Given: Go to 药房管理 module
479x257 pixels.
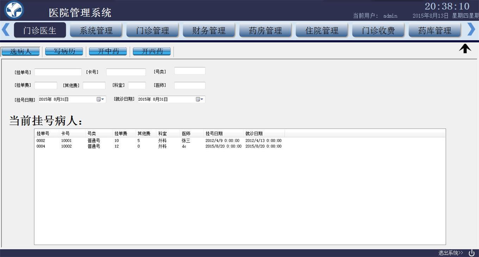Looking at the screenshot, I should (x=265, y=30).
